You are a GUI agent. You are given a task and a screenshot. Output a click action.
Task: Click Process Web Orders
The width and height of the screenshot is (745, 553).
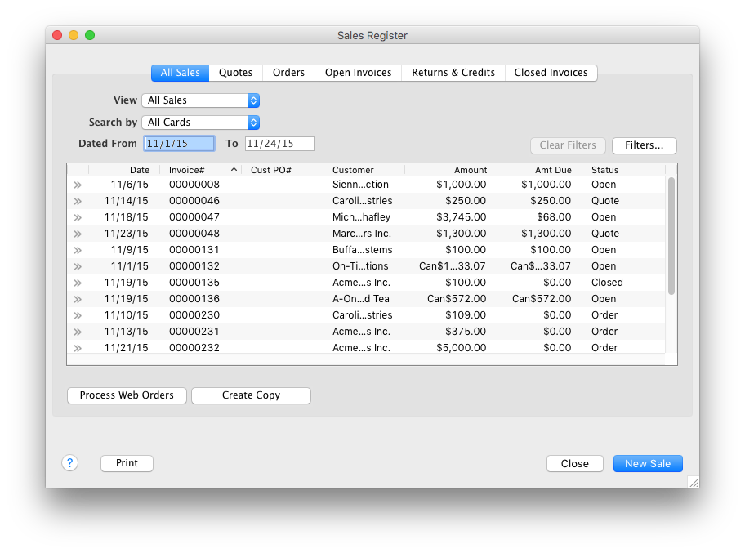127,395
